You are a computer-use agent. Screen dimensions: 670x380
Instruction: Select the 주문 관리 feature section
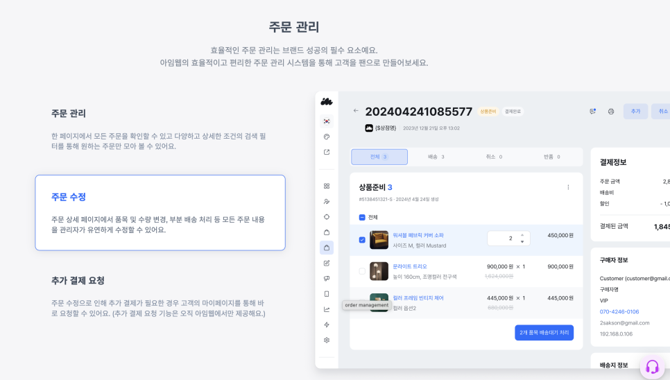pyautogui.click(x=160, y=129)
